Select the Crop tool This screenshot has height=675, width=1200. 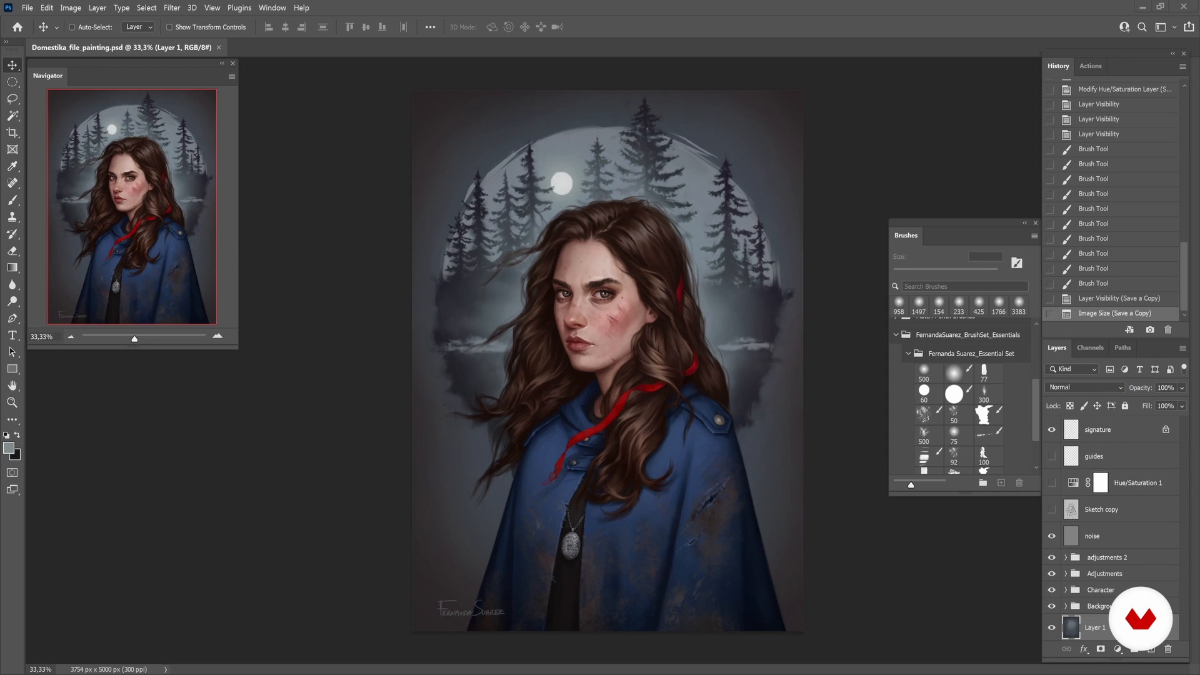tap(12, 132)
